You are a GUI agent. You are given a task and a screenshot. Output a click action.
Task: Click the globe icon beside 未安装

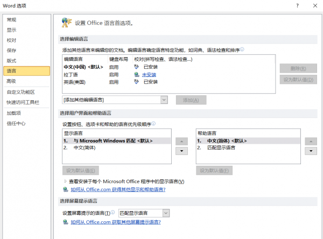tap(137, 74)
